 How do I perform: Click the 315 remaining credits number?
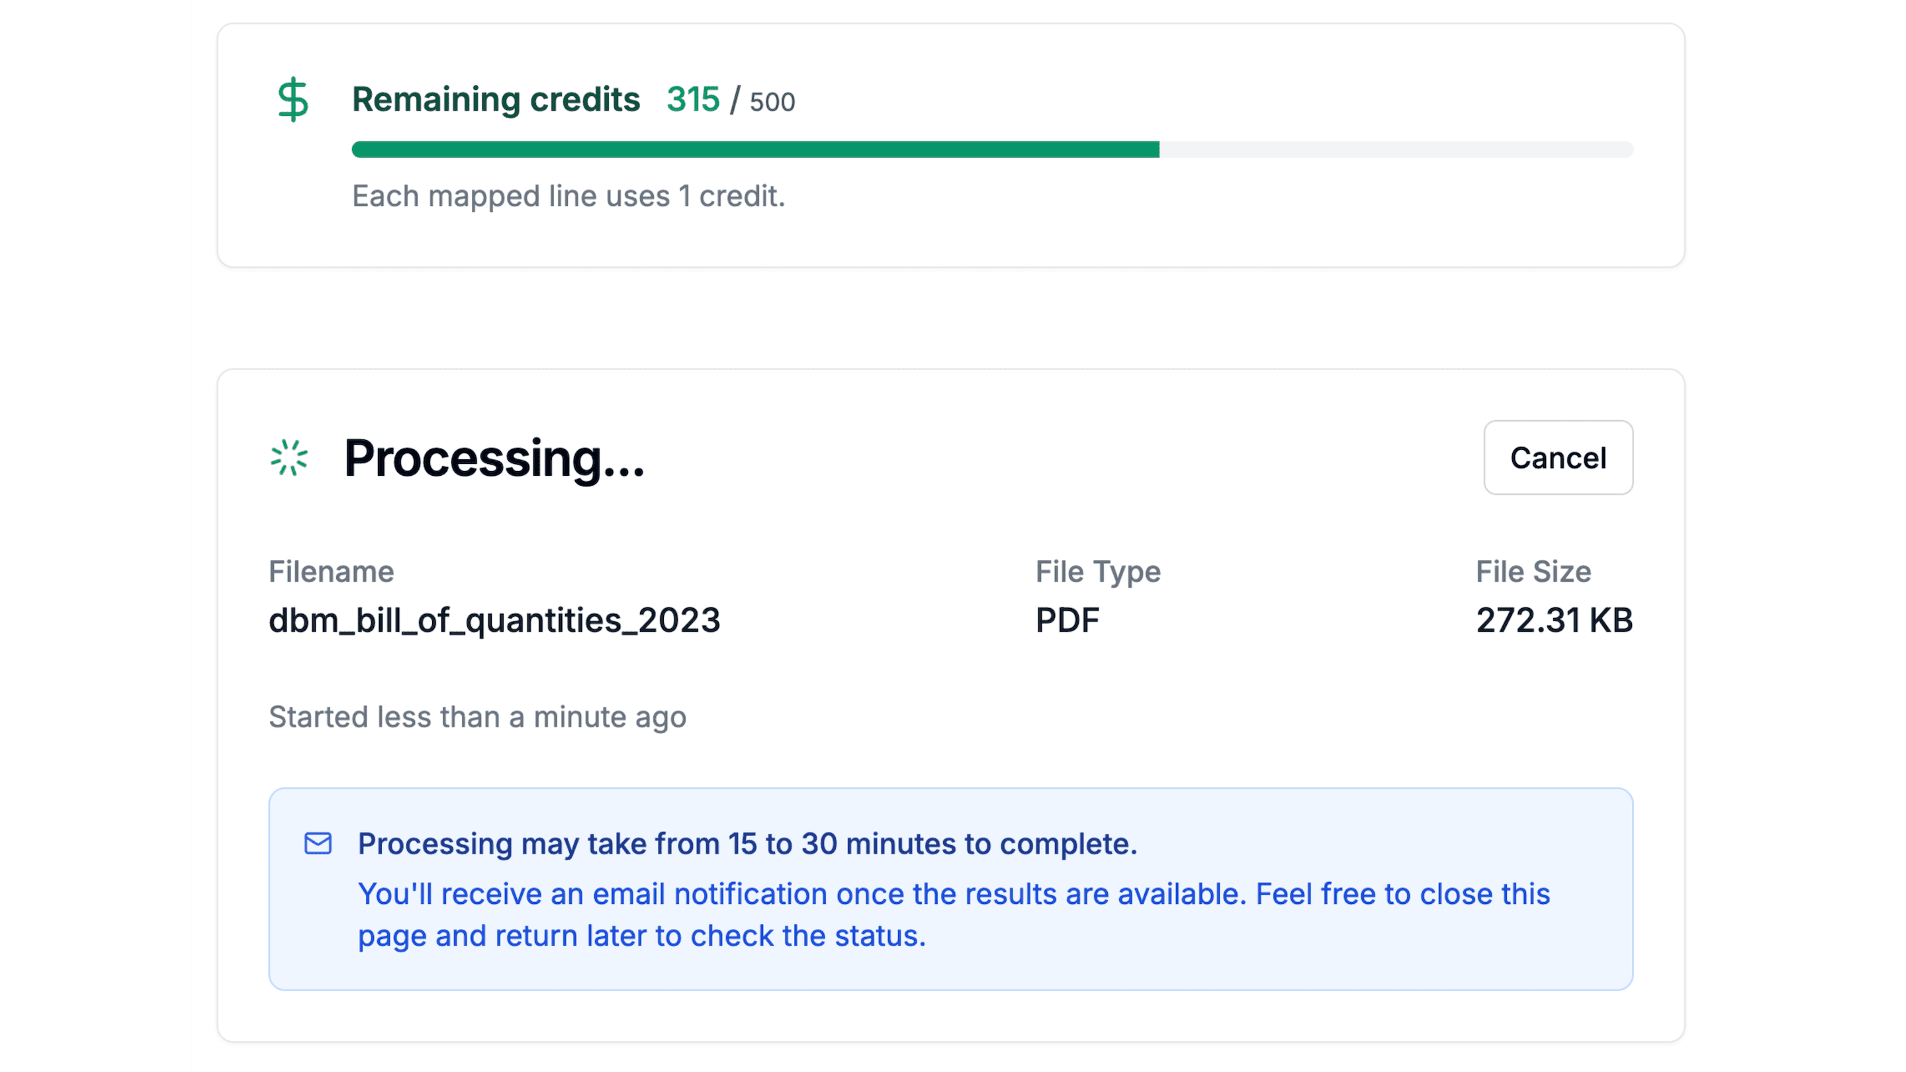coord(692,99)
